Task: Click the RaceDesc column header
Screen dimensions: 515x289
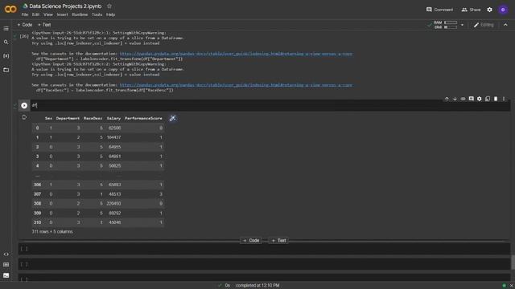Action: [x=93, y=118]
